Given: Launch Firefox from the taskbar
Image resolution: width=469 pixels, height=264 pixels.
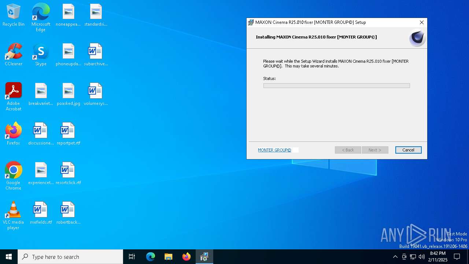Looking at the screenshot, I should [x=187, y=257].
